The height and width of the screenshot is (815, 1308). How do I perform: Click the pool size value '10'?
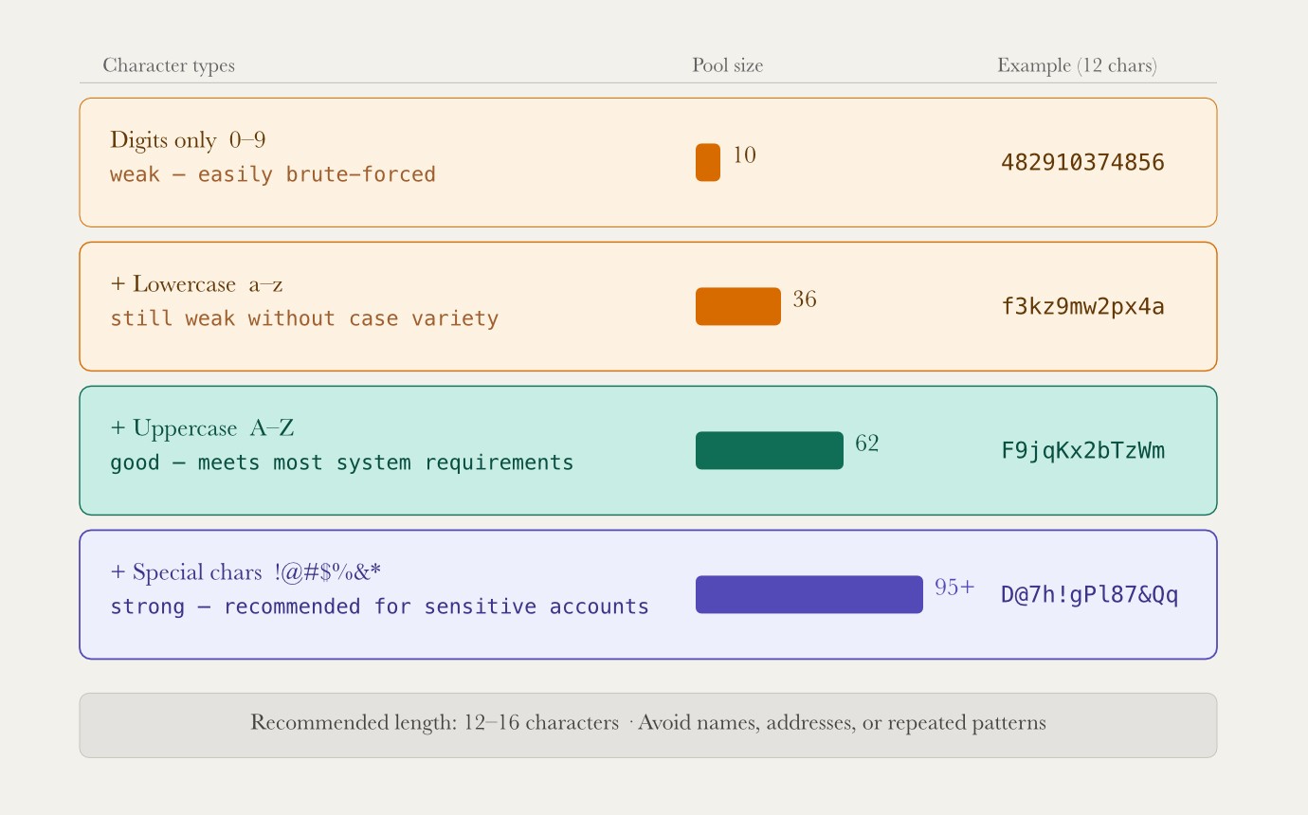[x=744, y=155]
